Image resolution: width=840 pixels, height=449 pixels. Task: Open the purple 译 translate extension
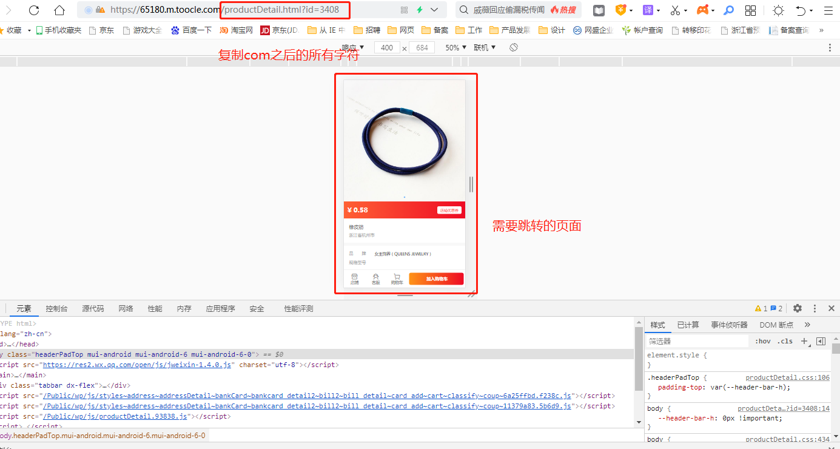tap(648, 10)
